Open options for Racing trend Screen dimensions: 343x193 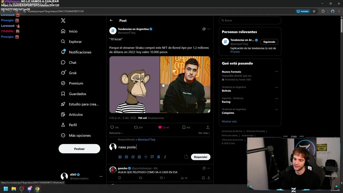[x=277, y=98]
